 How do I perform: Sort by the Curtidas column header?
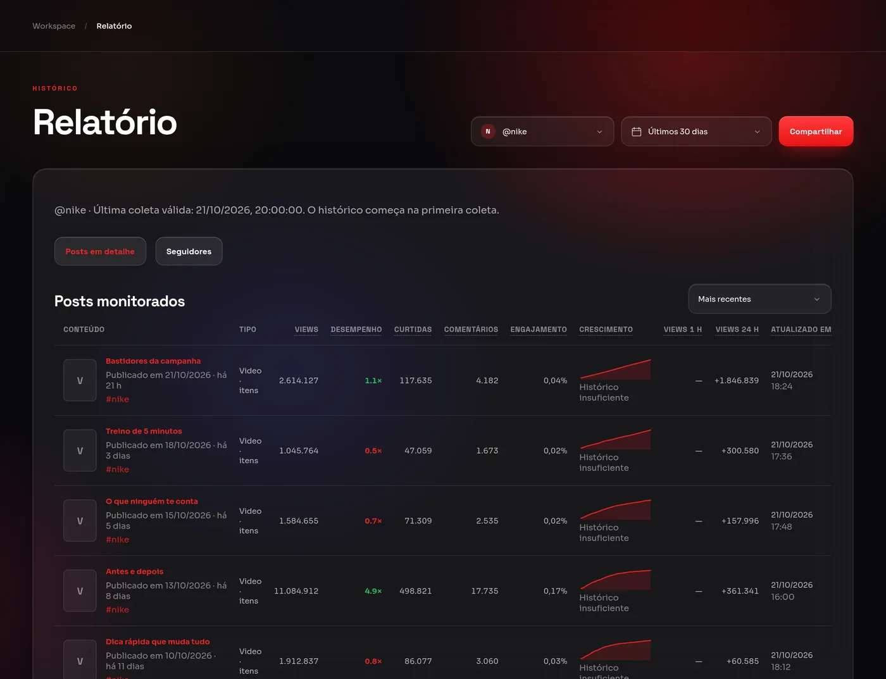point(413,330)
